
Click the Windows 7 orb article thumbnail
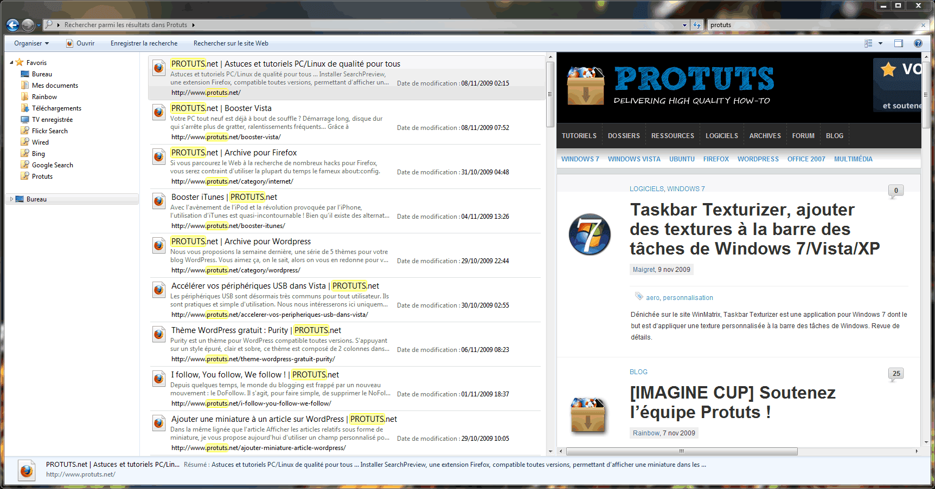pos(590,234)
